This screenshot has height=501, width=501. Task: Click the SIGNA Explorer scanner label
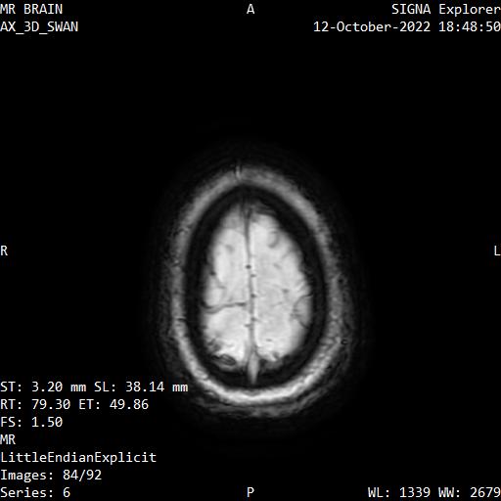pos(446,9)
